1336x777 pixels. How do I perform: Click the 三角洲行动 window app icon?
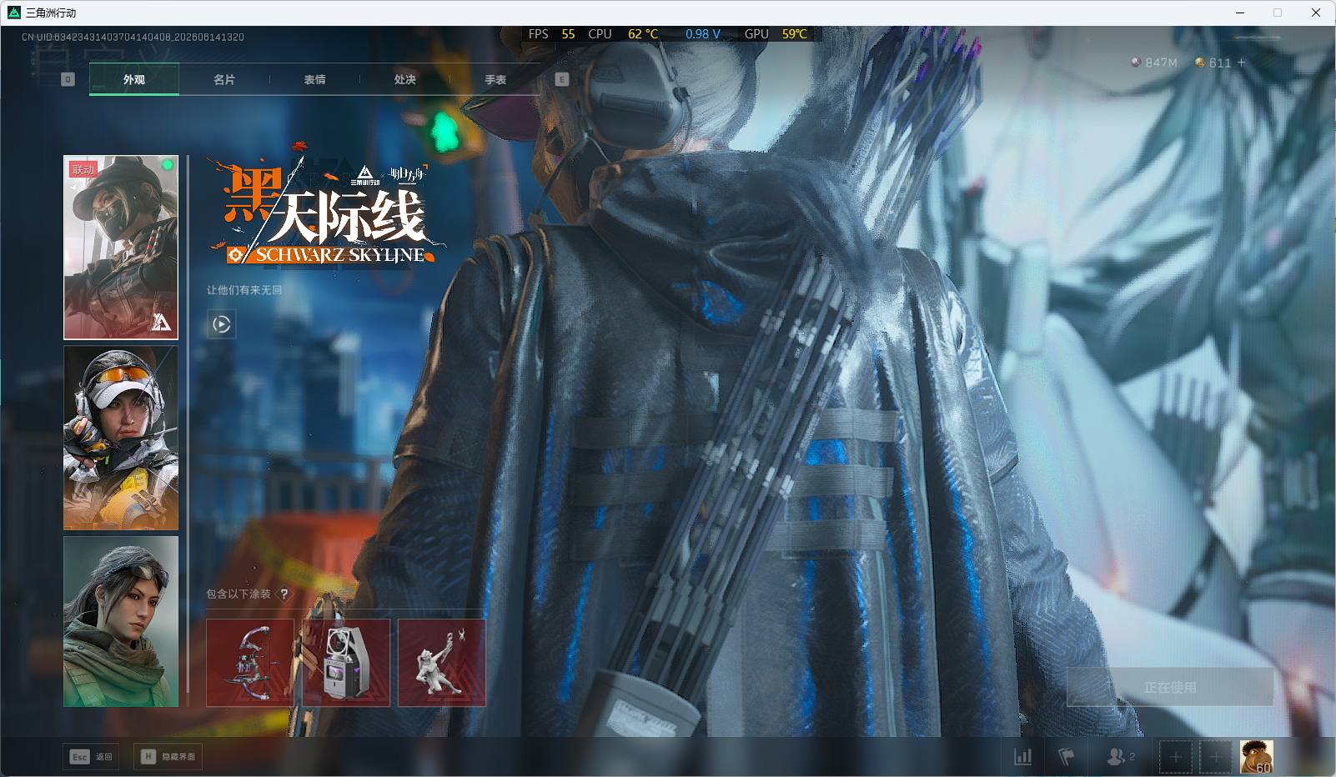tap(13, 13)
